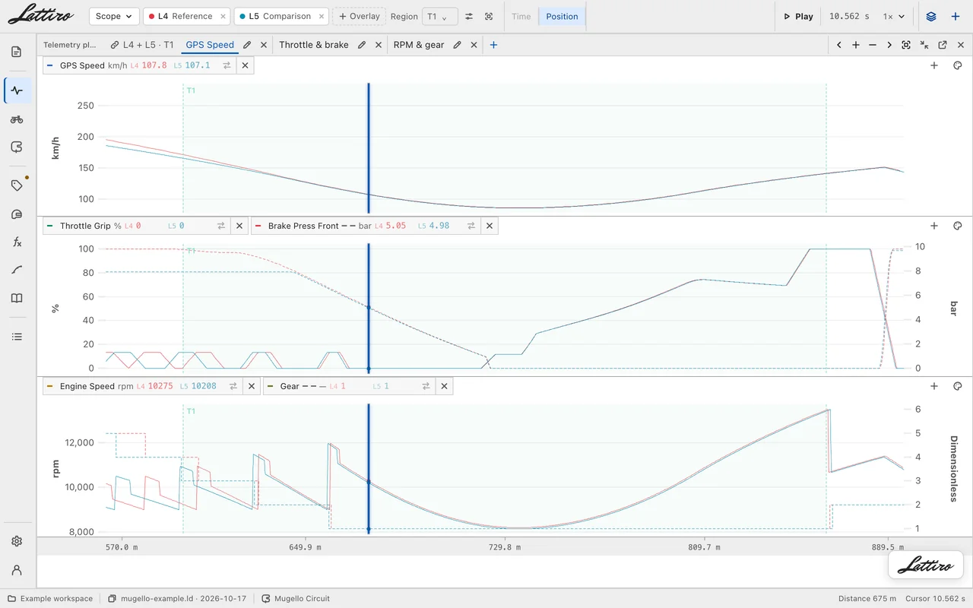Open the fx math channels icon
Screen dimensions: 973x608
point(17,242)
